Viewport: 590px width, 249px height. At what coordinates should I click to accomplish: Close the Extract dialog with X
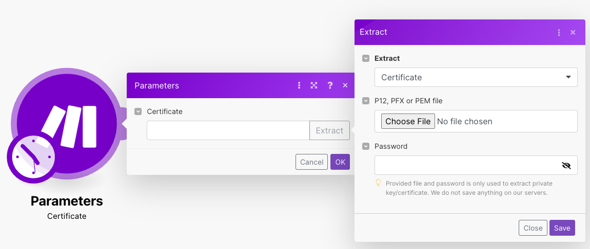[x=573, y=32]
